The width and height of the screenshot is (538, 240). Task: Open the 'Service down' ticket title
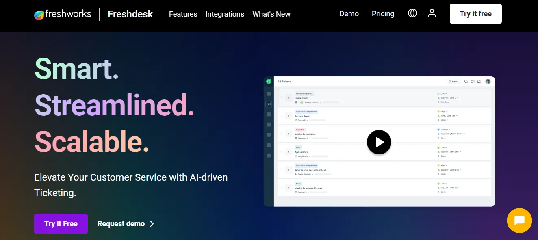coord(302,116)
